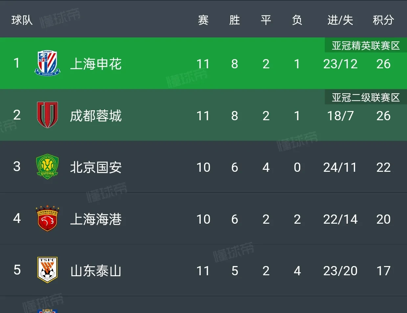This screenshot has width=407, height=313.
Task: Open the 成都蓉城 team name
Action: click(x=96, y=116)
